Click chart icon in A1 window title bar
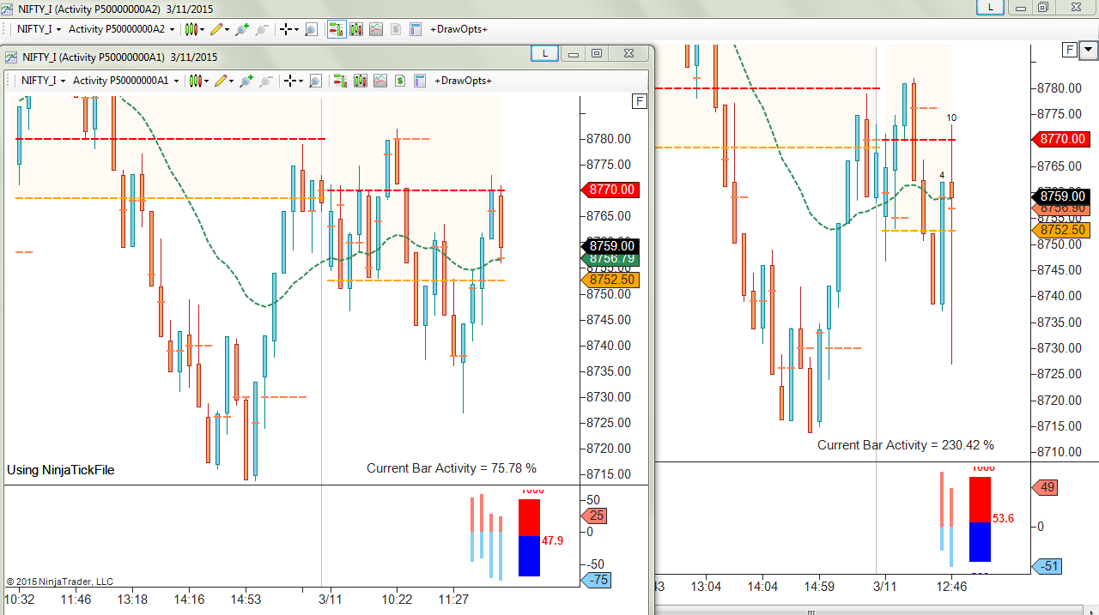Image resolution: width=1099 pixels, height=615 pixels. pyautogui.click(x=11, y=57)
